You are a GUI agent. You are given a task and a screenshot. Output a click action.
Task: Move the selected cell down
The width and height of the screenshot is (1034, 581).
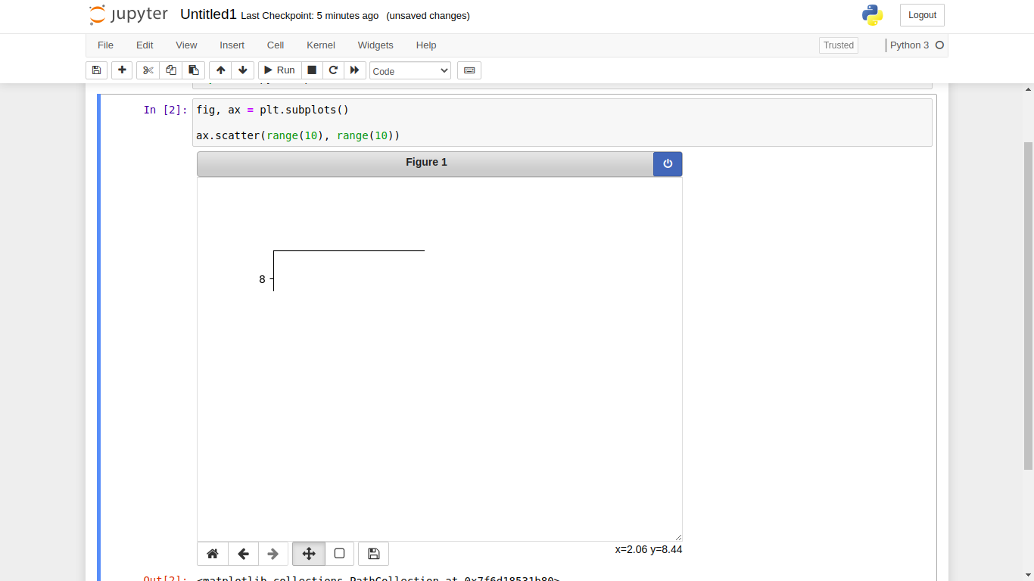243,70
